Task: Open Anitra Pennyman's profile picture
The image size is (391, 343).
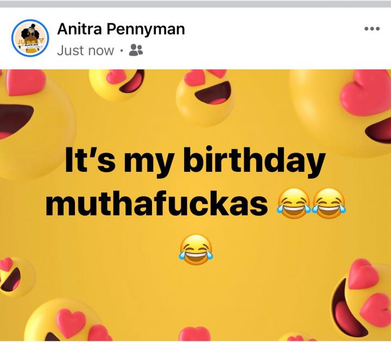Action: (x=30, y=39)
